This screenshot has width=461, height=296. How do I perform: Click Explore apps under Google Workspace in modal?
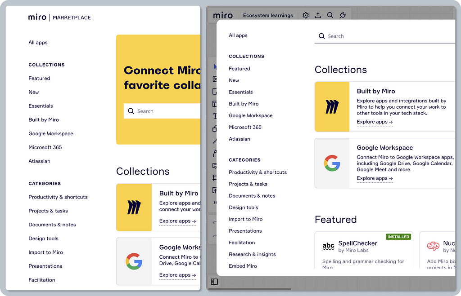pyautogui.click(x=375, y=178)
